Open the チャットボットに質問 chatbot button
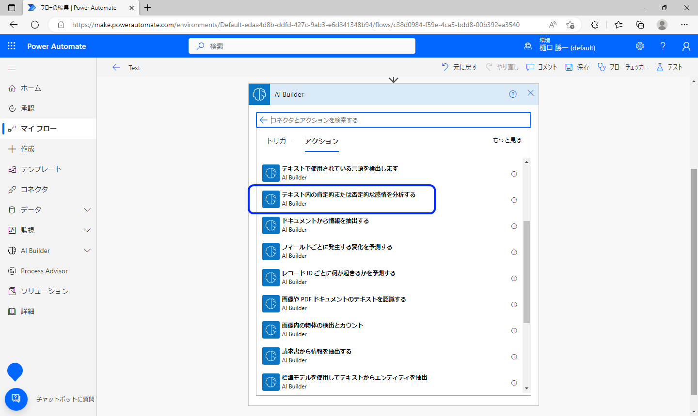 coord(16,399)
